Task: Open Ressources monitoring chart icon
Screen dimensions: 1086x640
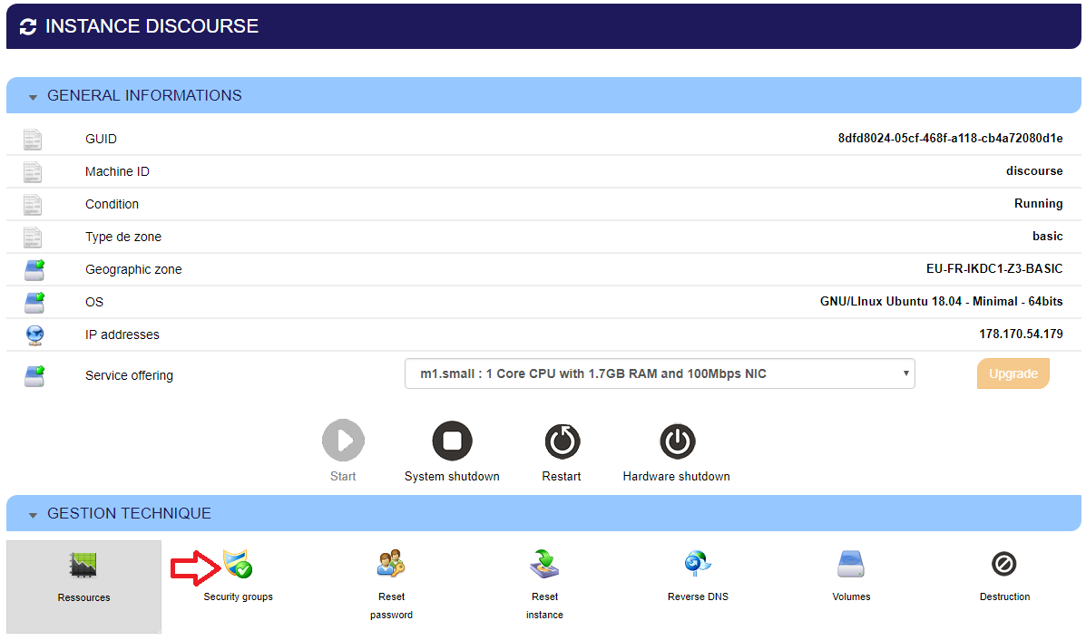Action: click(83, 566)
